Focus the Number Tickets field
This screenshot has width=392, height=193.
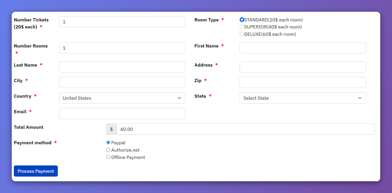click(x=122, y=22)
